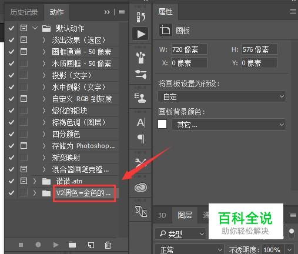The width and height of the screenshot is (298, 254).
Task: Open the Brush presets icon in dock
Action: pos(140,58)
